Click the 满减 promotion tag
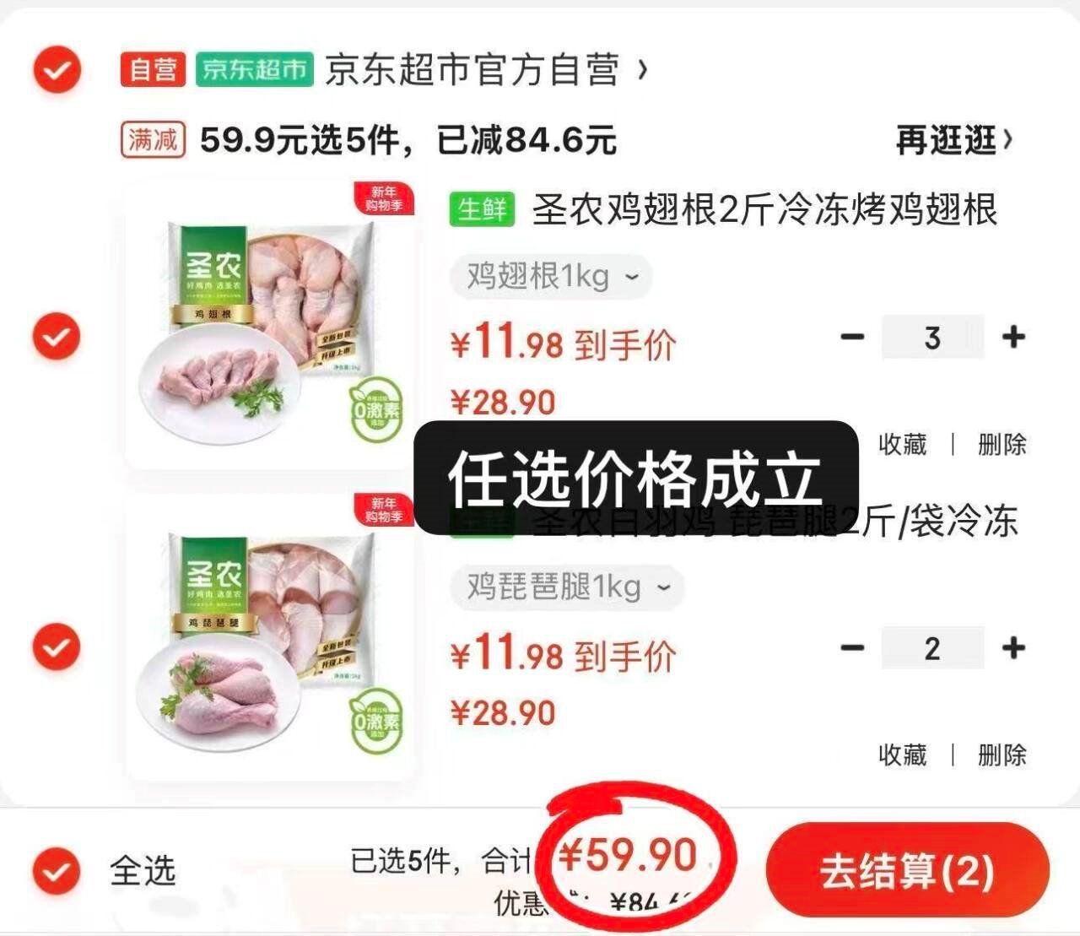The image size is (1080, 936). click(x=153, y=139)
